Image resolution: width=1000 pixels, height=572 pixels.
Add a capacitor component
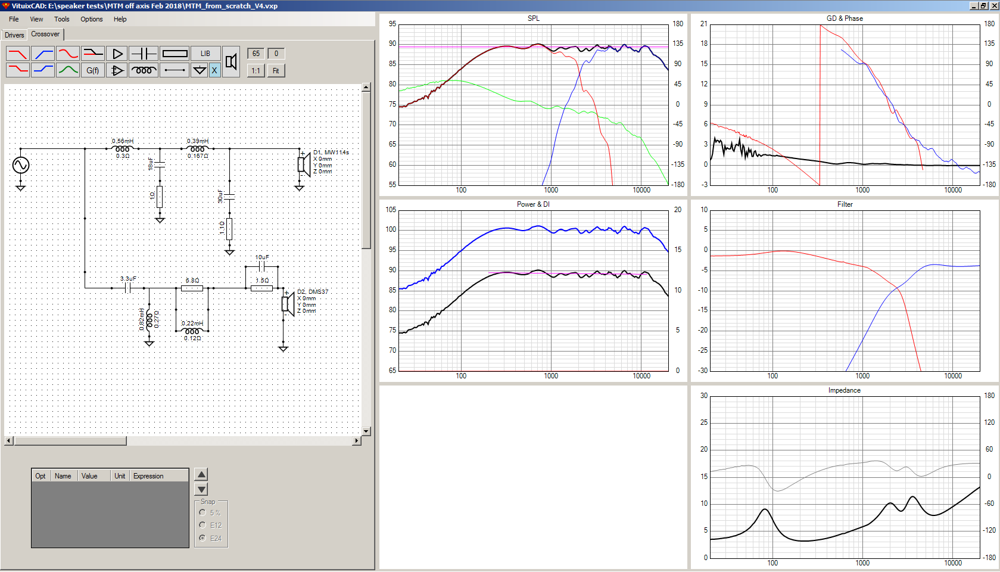coord(144,54)
